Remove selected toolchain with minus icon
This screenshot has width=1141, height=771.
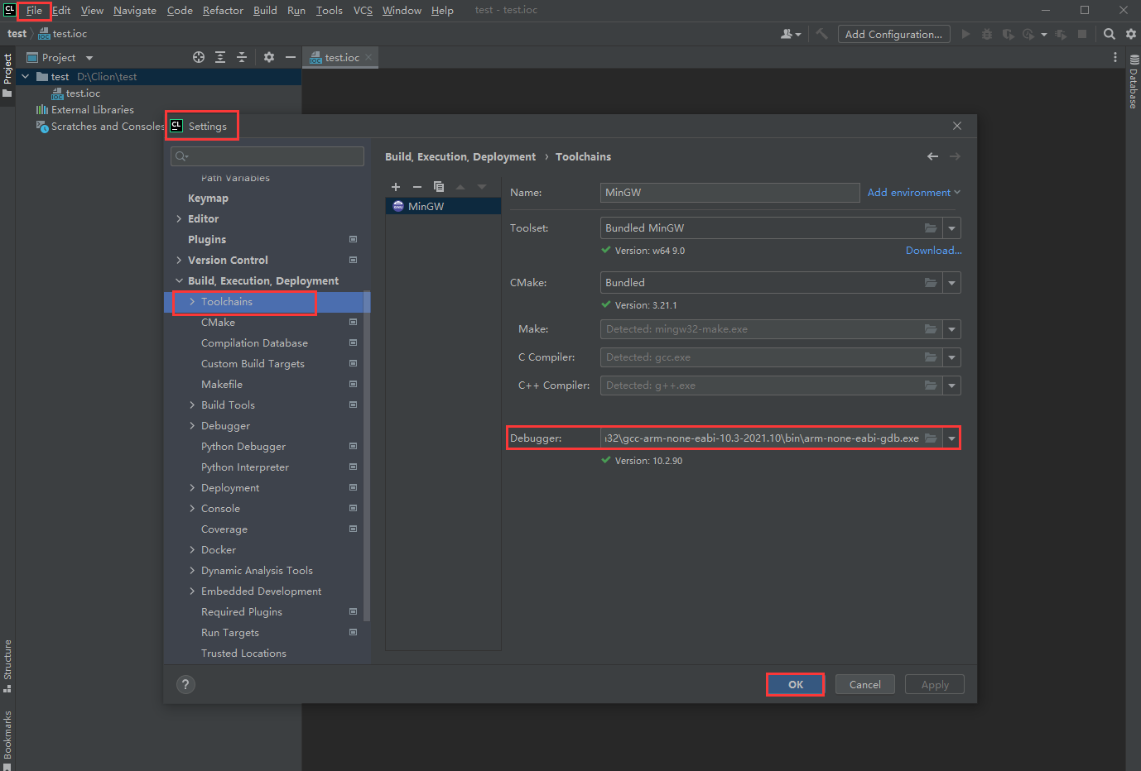click(417, 187)
